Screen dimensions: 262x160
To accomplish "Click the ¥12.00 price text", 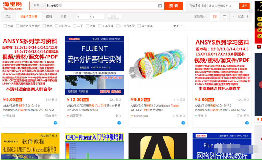I will coord(74,100).
